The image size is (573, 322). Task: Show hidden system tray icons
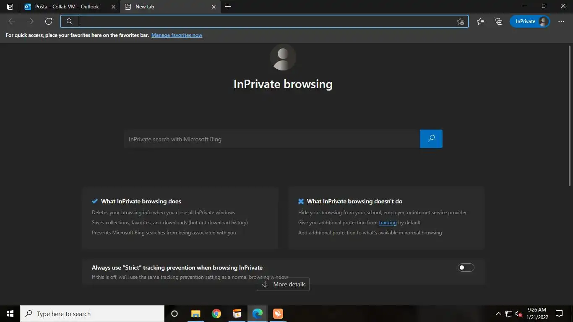pyautogui.click(x=498, y=314)
